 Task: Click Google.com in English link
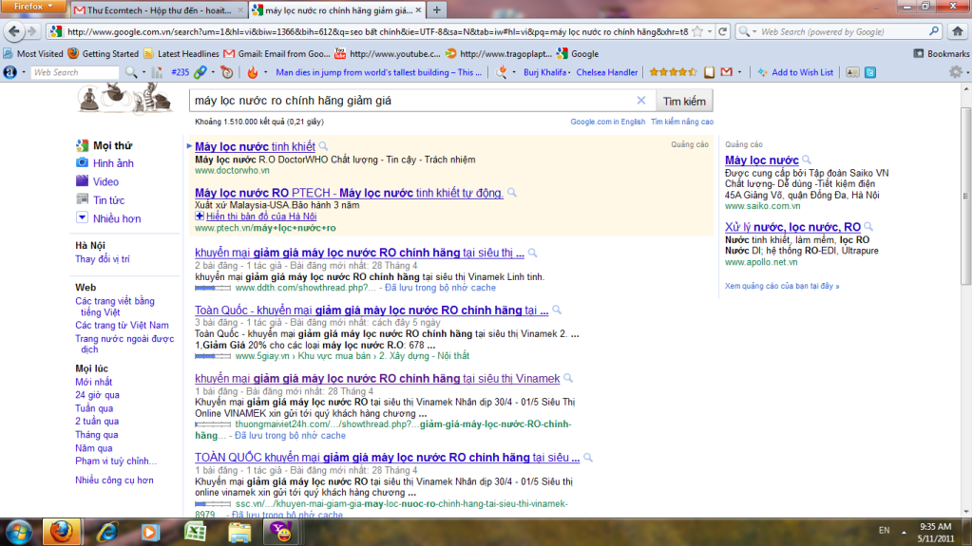click(607, 122)
